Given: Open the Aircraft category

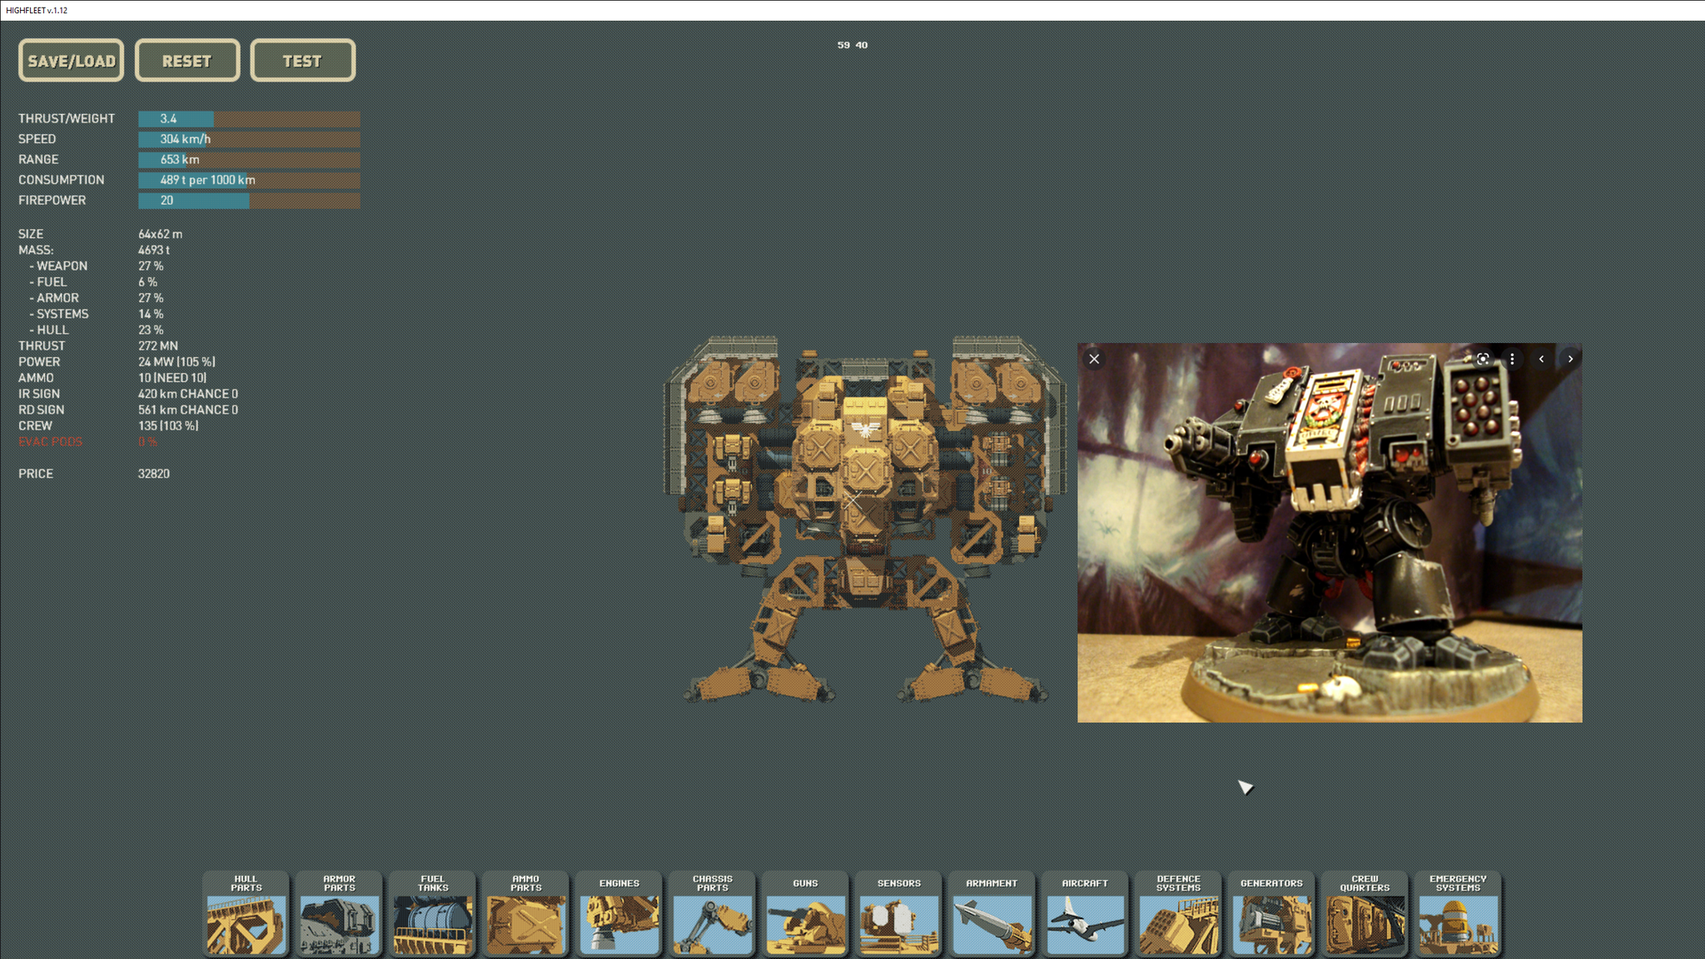Looking at the screenshot, I should pyautogui.click(x=1086, y=913).
